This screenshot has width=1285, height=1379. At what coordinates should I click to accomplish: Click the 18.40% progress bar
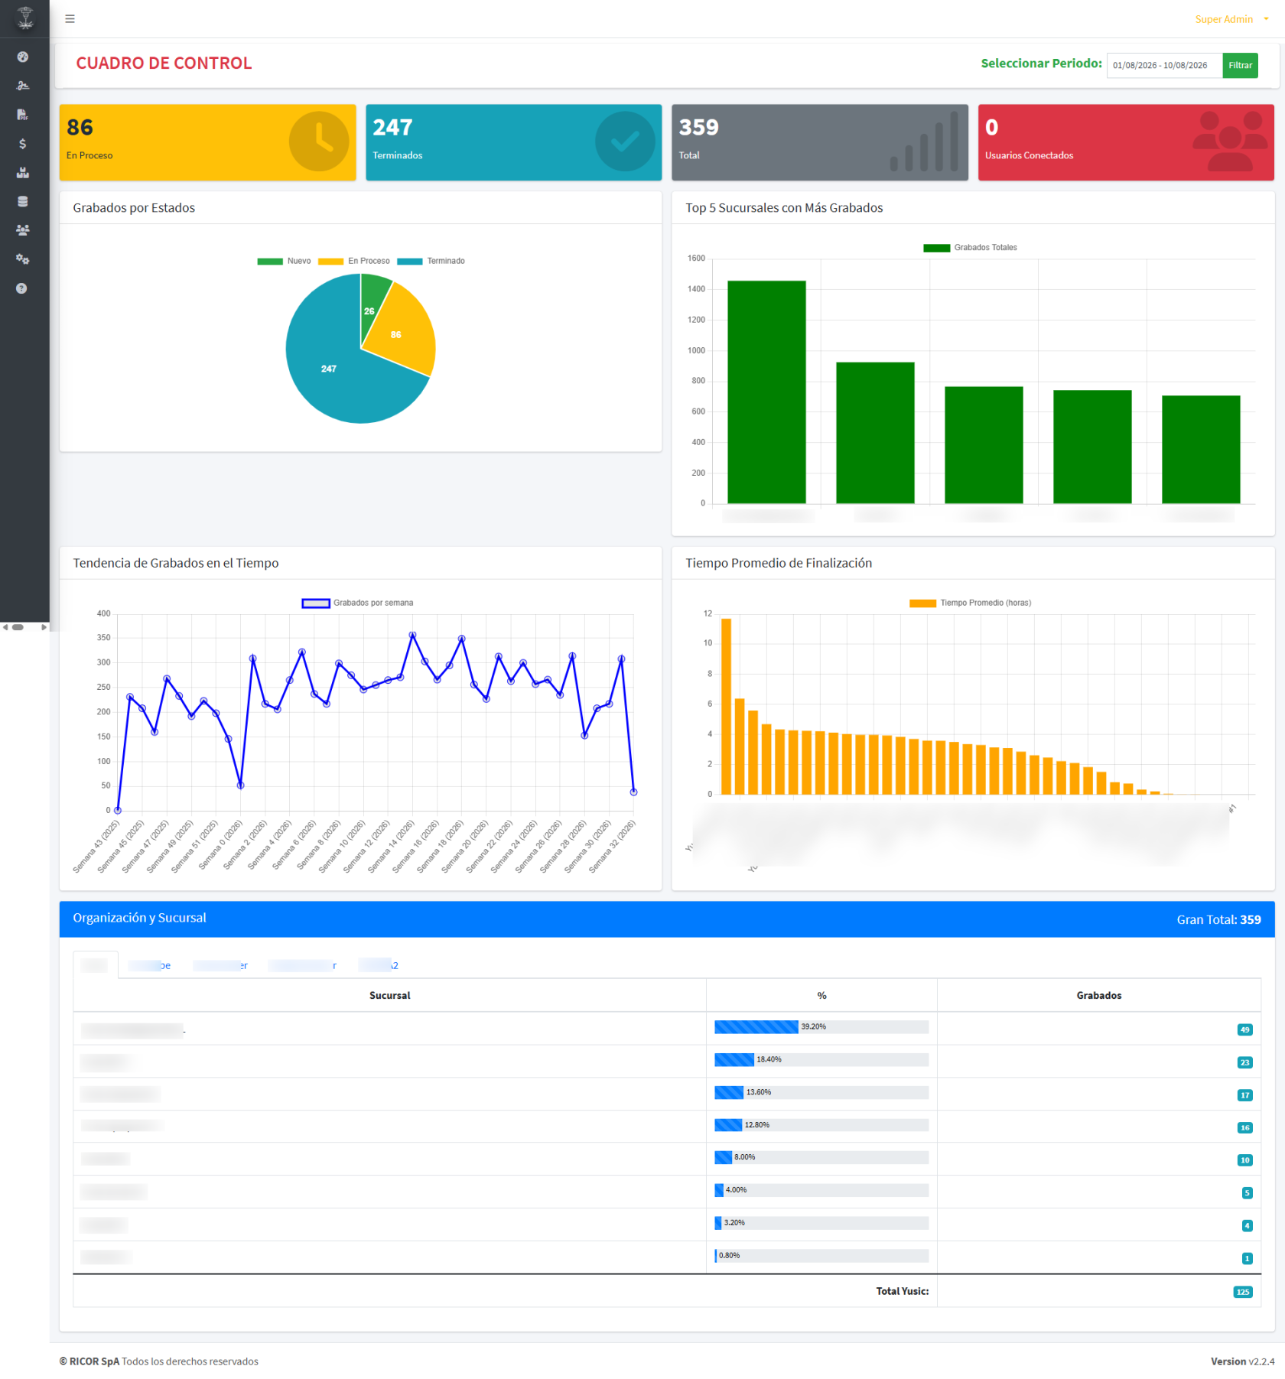[x=821, y=1059]
